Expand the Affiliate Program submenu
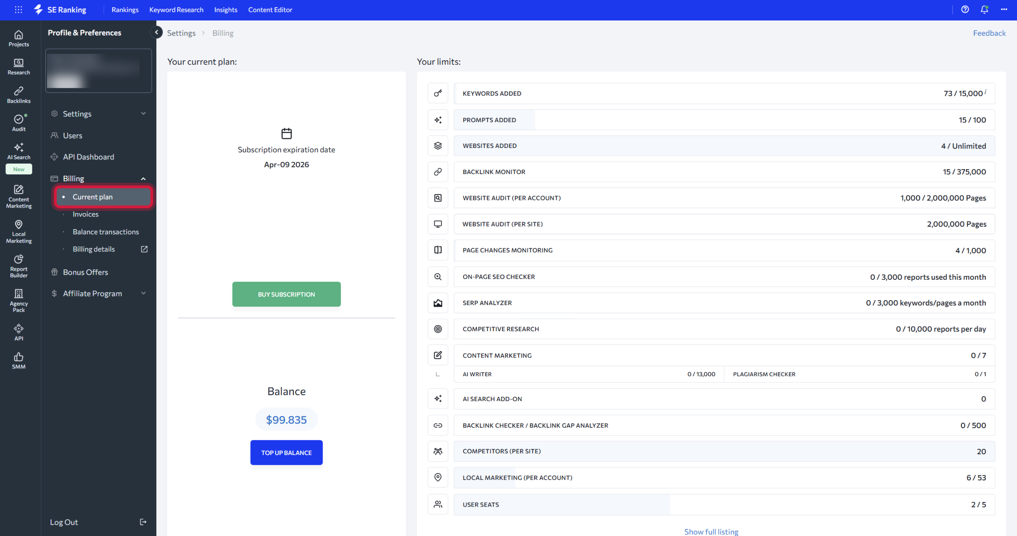Viewport: 1017px width, 536px height. pos(143,293)
